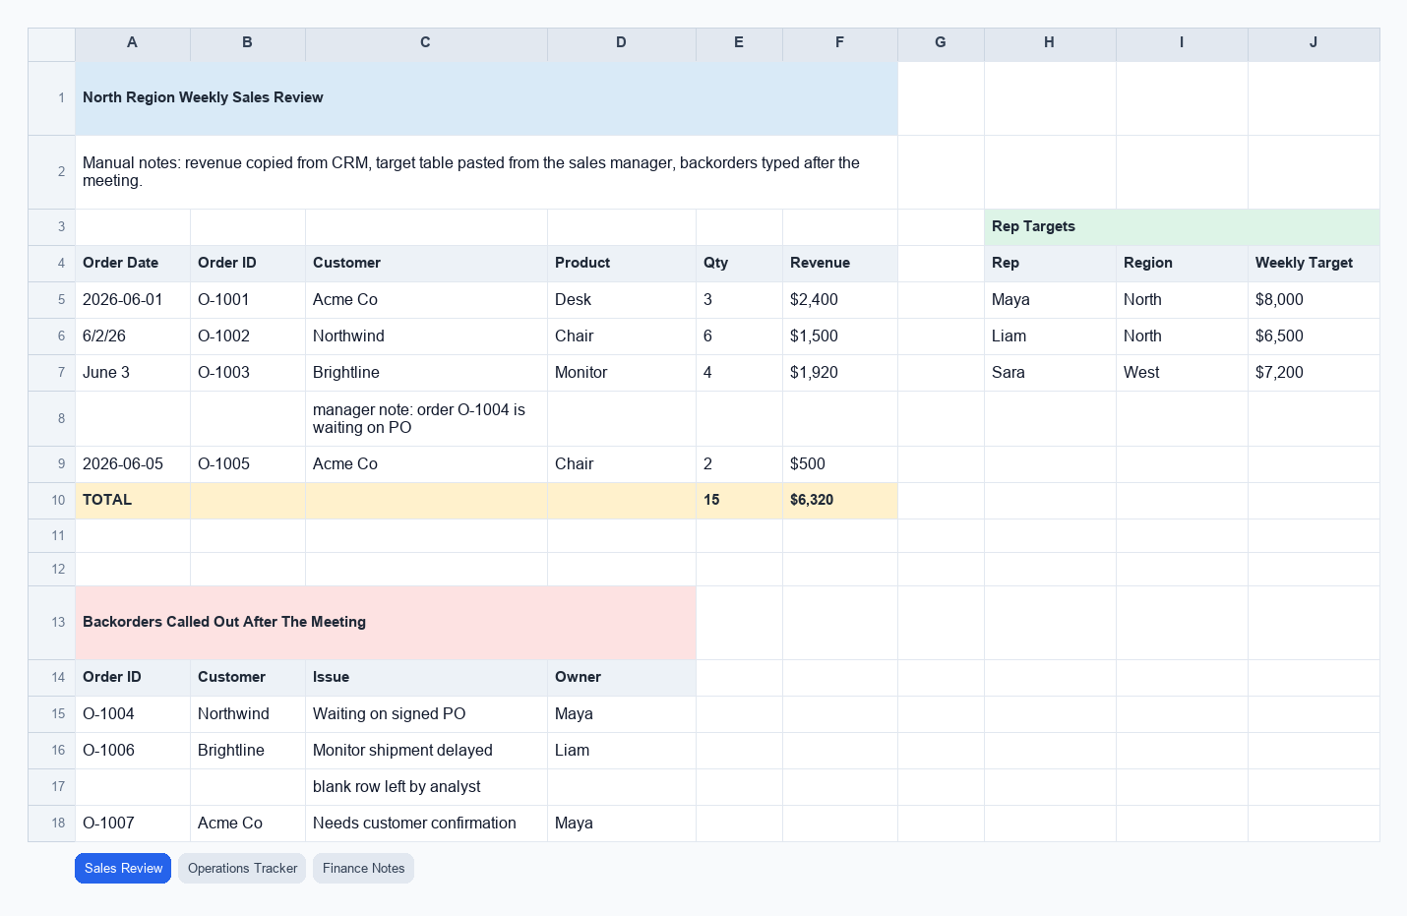
Task: Click total quantity cell 15
Action: pos(739,501)
